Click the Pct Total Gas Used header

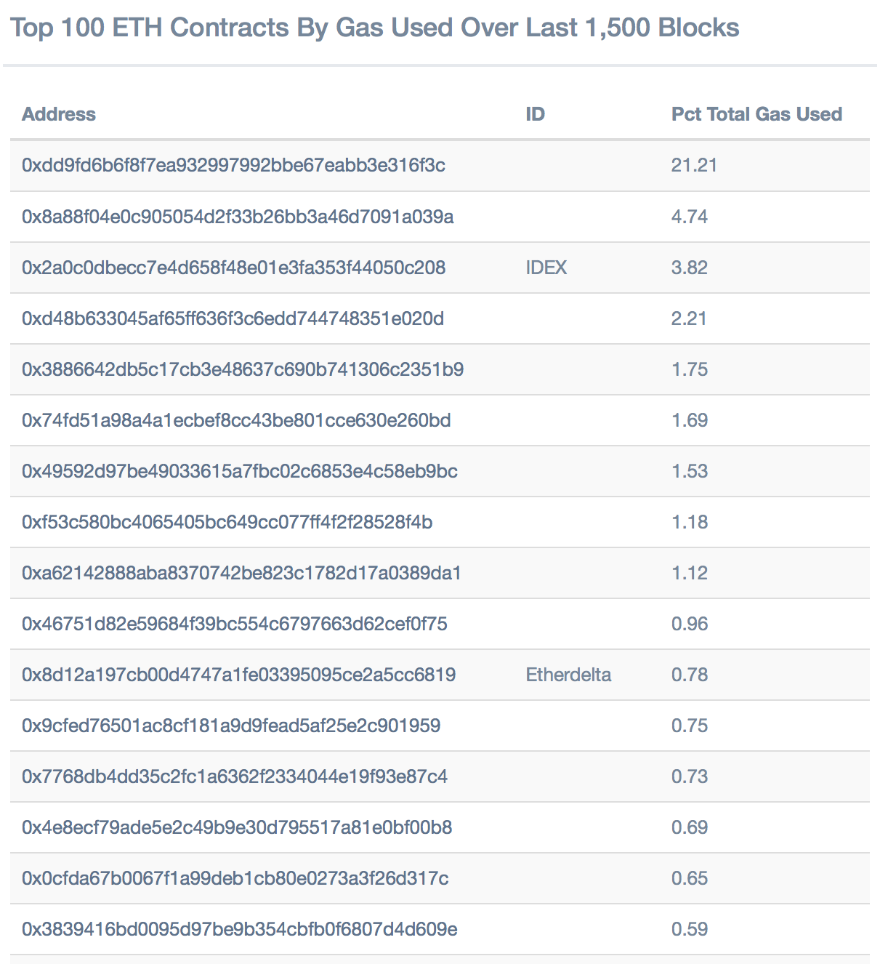(x=756, y=114)
